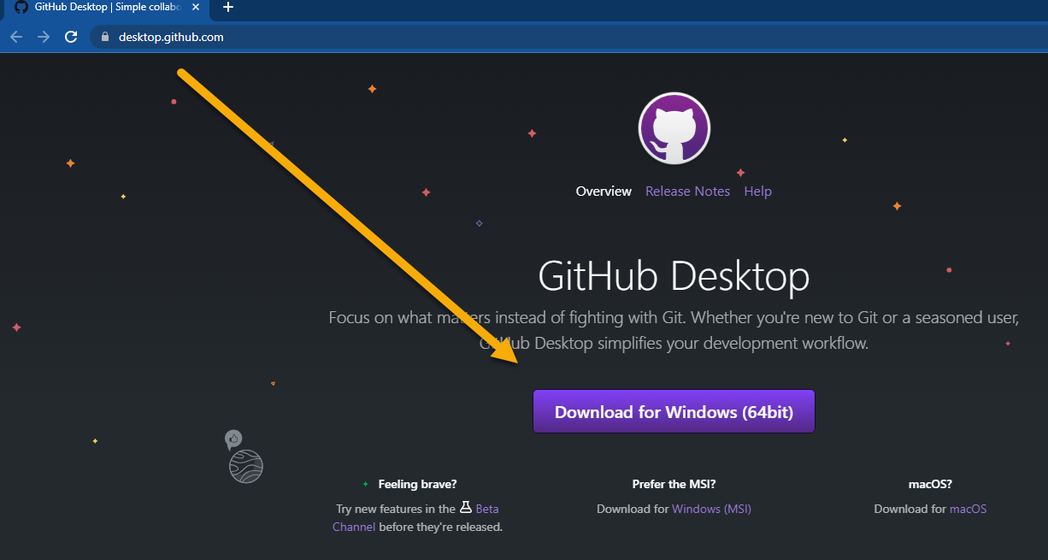This screenshot has width=1048, height=560.
Task: Click the padlock site info icon
Action: (106, 37)
